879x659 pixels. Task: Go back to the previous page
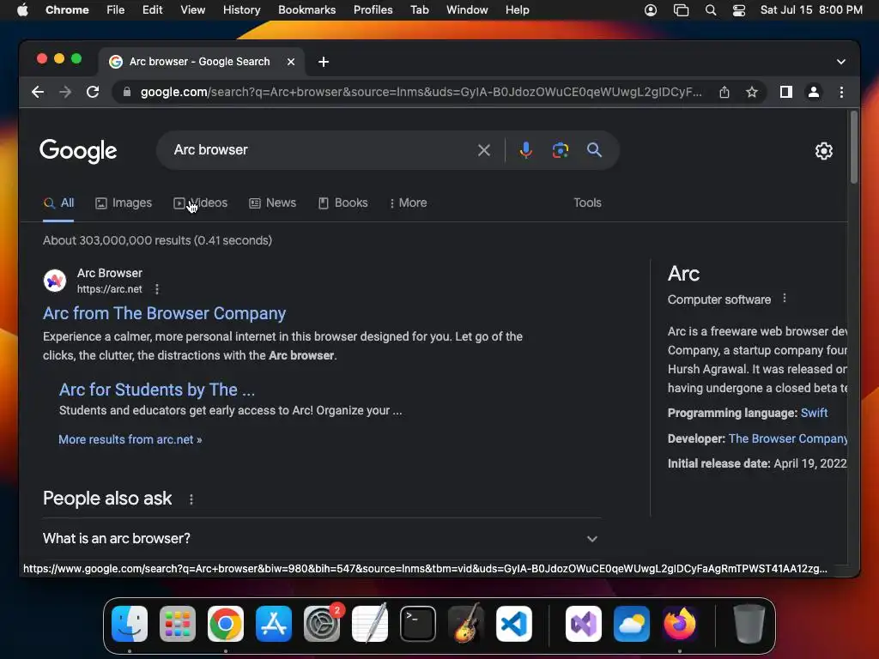(38, 92)
